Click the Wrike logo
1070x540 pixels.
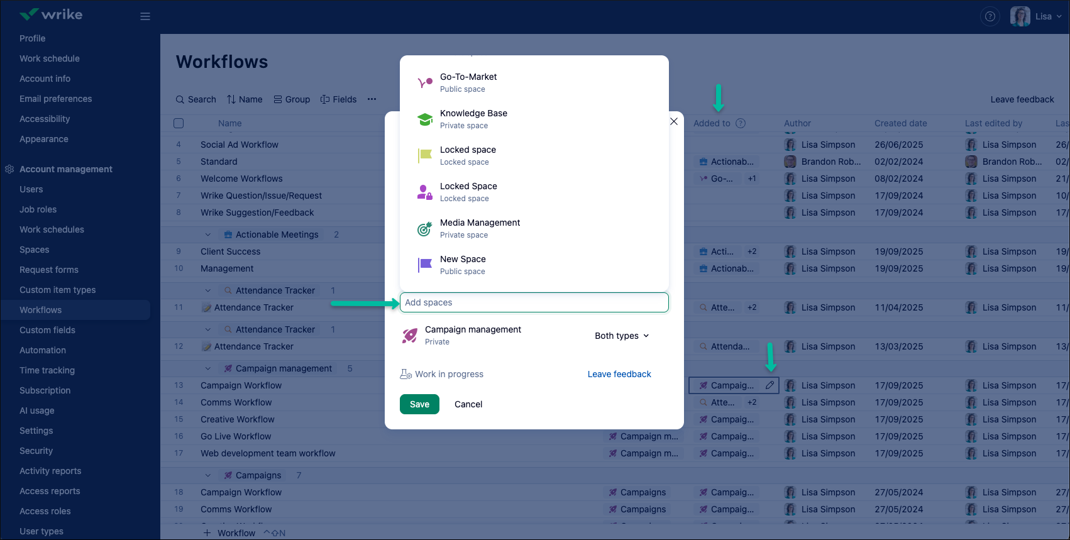51,14
